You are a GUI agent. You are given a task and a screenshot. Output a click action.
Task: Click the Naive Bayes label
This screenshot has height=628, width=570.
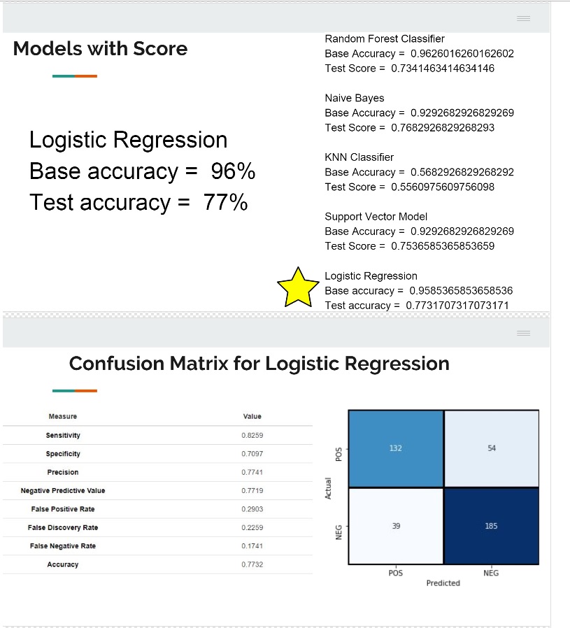[x=355, y=98]
